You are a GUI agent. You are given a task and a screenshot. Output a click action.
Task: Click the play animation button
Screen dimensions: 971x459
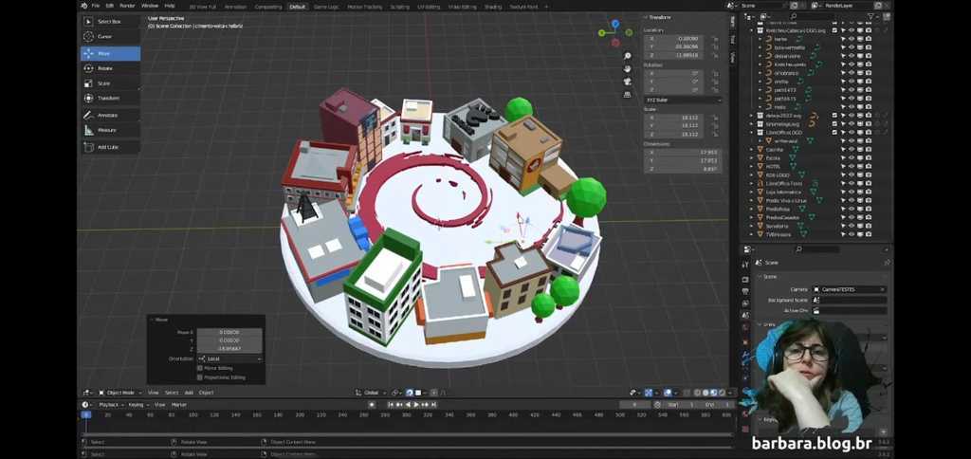coord(416,405)
